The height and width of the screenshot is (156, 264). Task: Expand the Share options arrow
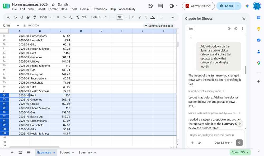tap(238, 6)
